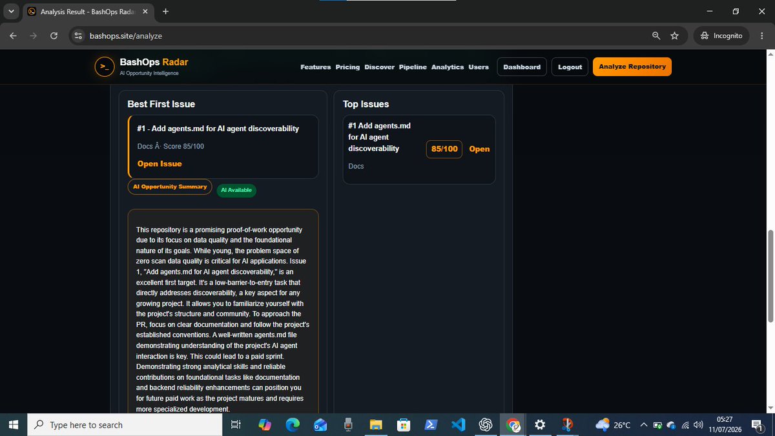
Task: Launch Copilot from the taskbar
Action: coord(265,424)
